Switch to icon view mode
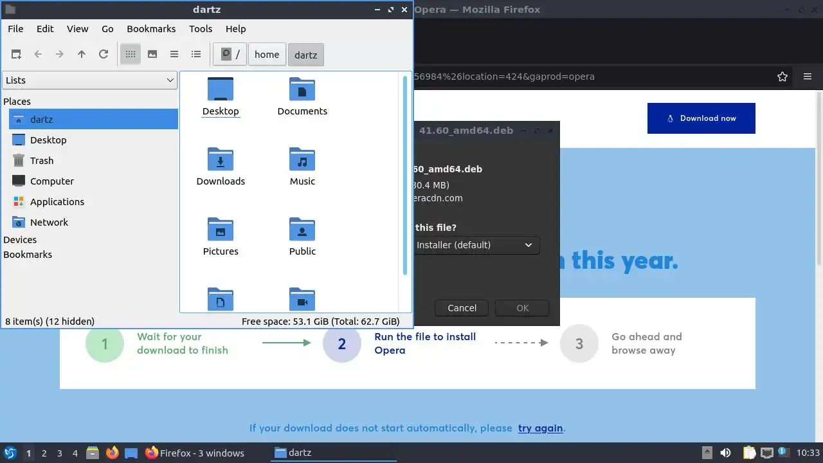The image size is (823, 463). pyautogui.click(x=131, y=55)
